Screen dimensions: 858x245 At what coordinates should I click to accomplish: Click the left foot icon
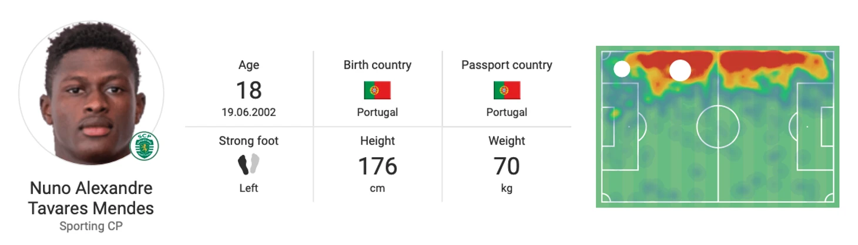pos(244,165)
